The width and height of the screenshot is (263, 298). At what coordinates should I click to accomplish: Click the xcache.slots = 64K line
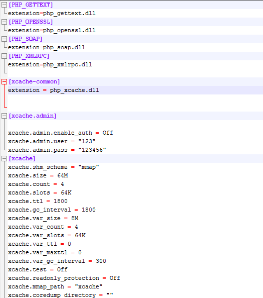(x=40, y=193)
